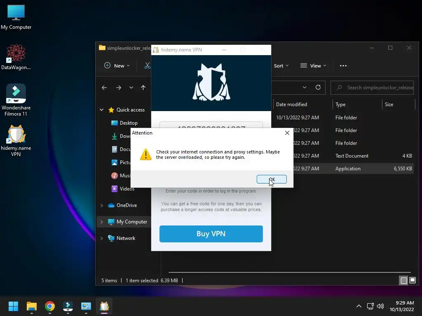Open the Windows Start menu
Image resolution: width=422 pixels, height=316 pixels.
[x=13, y=306]
